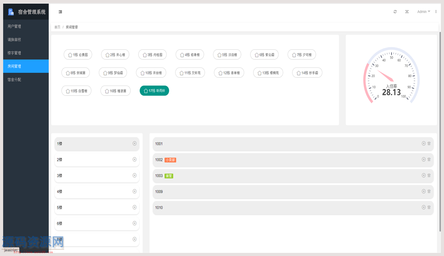Click the 房间管理 breadcrumb item
444x256 pixels.
[72, 27]
